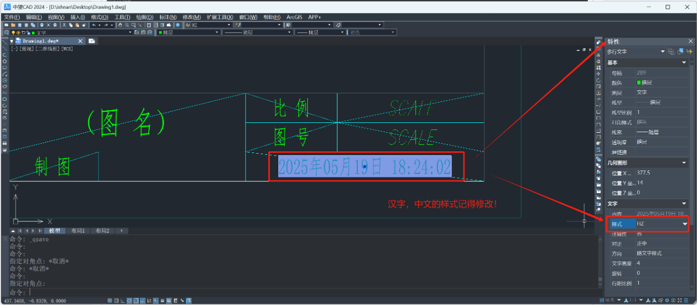This screenshot has height=305, width=697.
Task: Click the new drawing tab icon beside Drawing1.dwg
Action: (x=92, y=41)
